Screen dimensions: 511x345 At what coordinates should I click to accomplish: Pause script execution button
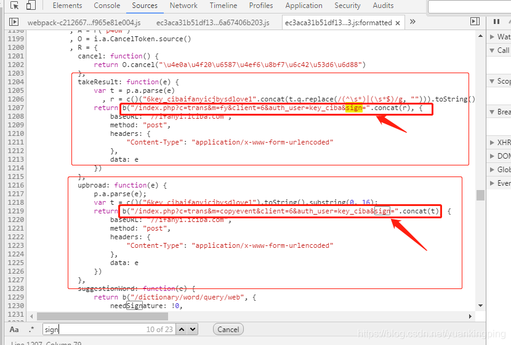coord(497,22)
